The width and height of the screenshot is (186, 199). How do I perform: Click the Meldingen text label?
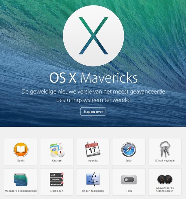(57, 191)
